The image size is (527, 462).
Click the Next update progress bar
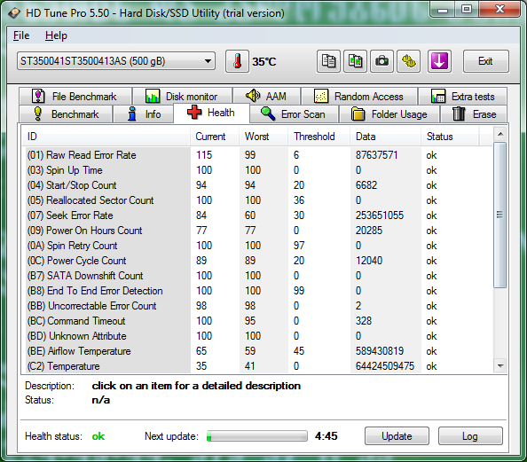point(257,435)
